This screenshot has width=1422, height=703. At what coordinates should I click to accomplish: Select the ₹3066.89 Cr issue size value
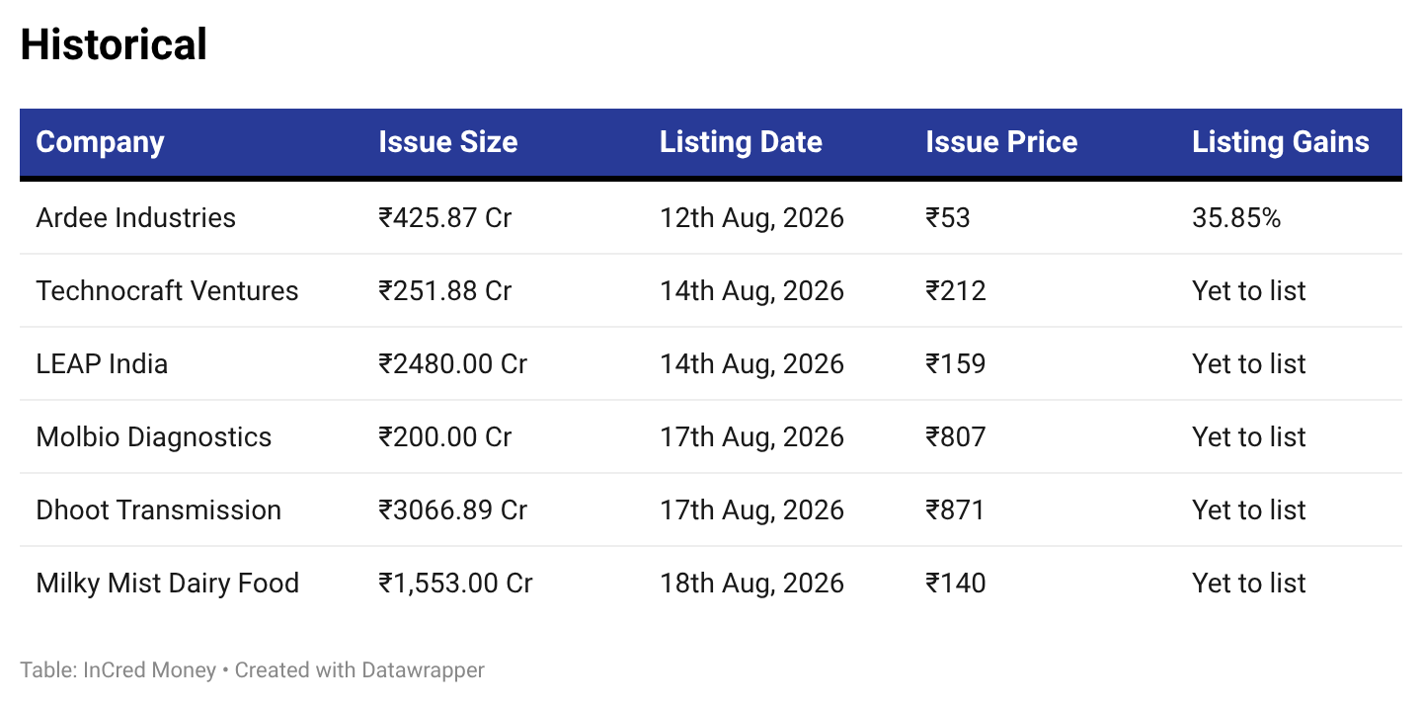(453, 509)
